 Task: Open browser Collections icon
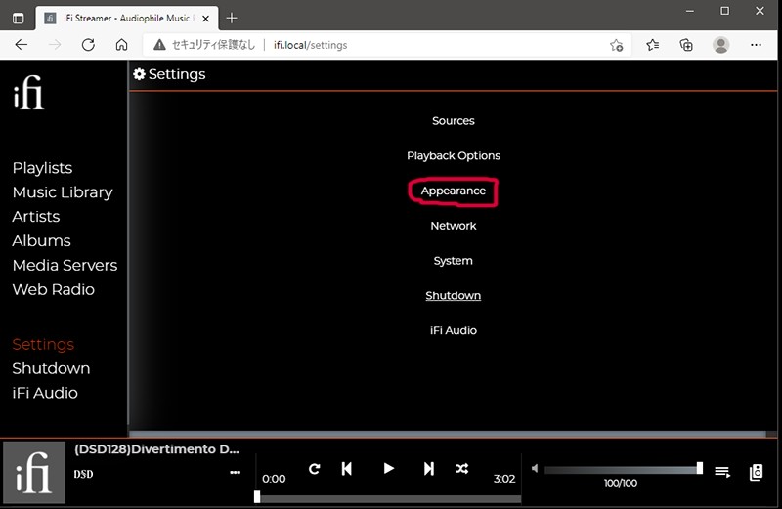point(686,45)
